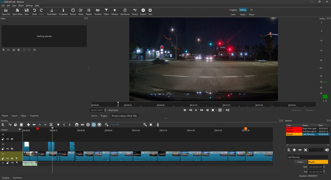Viewport: 331px width, 180px height.
Task: Zoom the timeline to fit
Action: [151, 125]
